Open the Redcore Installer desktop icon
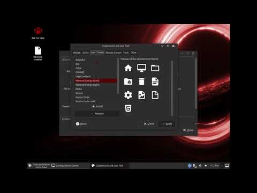Screen dimensions: 257x193 point(38,54)
